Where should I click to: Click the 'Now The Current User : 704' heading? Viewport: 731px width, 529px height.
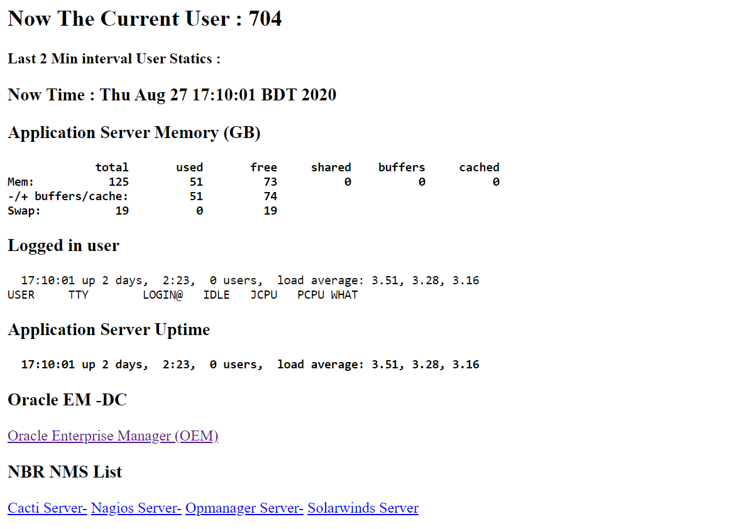tap(145, 19)
